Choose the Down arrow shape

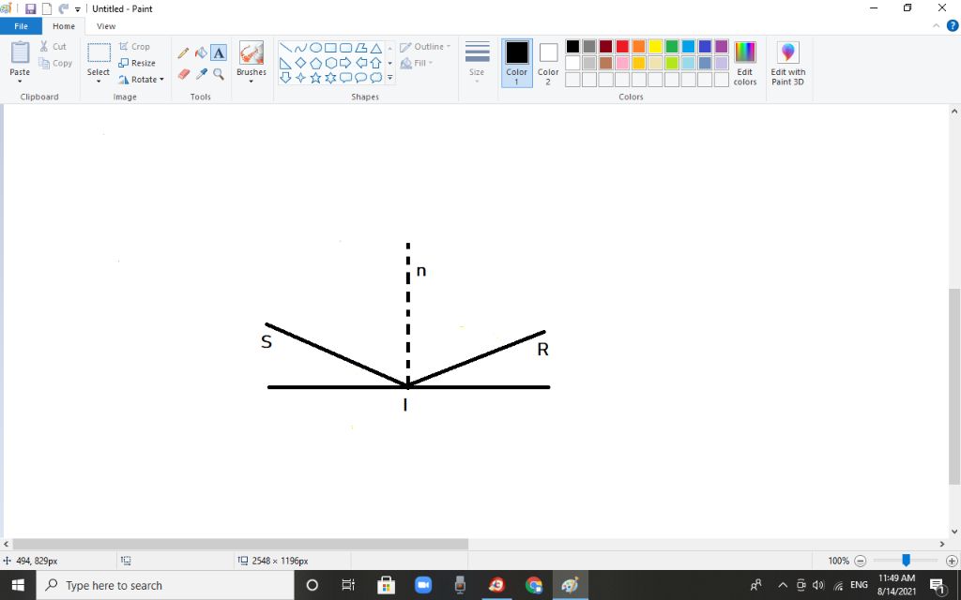point(285,78)
